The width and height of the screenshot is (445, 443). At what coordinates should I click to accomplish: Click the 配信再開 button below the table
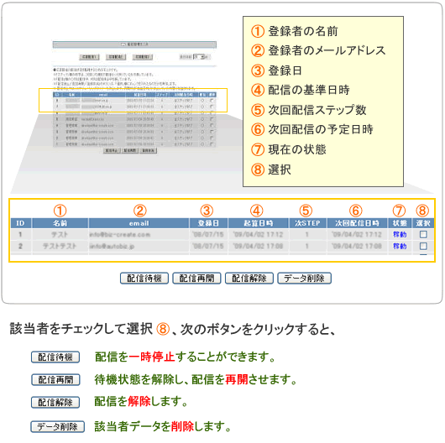pyautogui.click(x=196, y=279)
